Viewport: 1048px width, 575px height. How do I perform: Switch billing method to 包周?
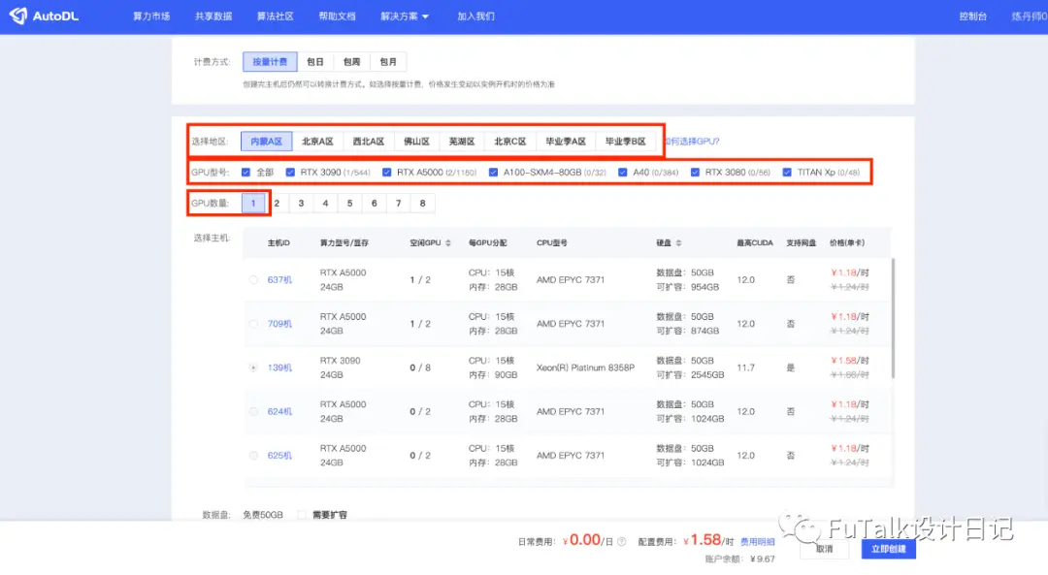coord(351,61)
